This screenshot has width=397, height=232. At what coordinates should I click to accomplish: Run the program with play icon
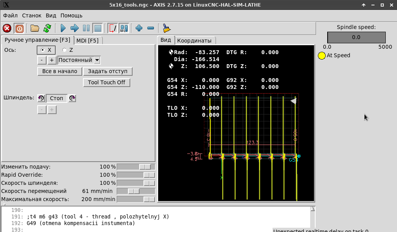pos(63,28)
